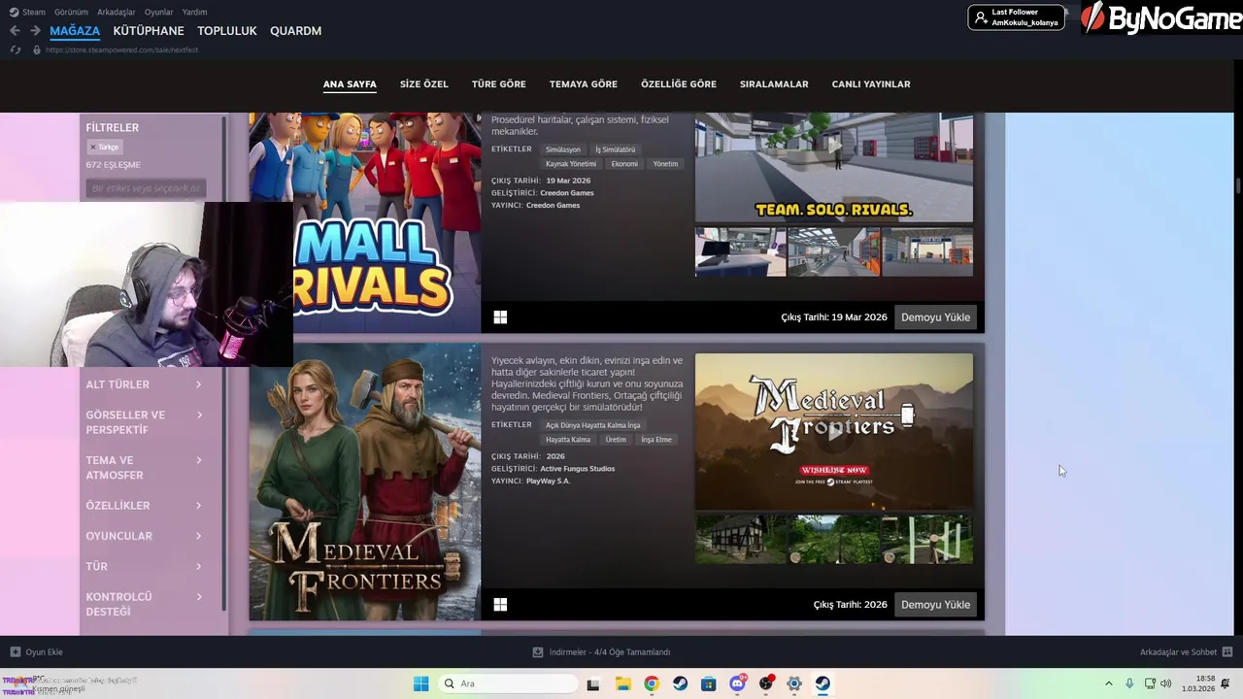Image resolution: width=1243 pixels, height=699 pixels.
Task: Open the first Steam taskbar icon
Action: tap(680, 683)
